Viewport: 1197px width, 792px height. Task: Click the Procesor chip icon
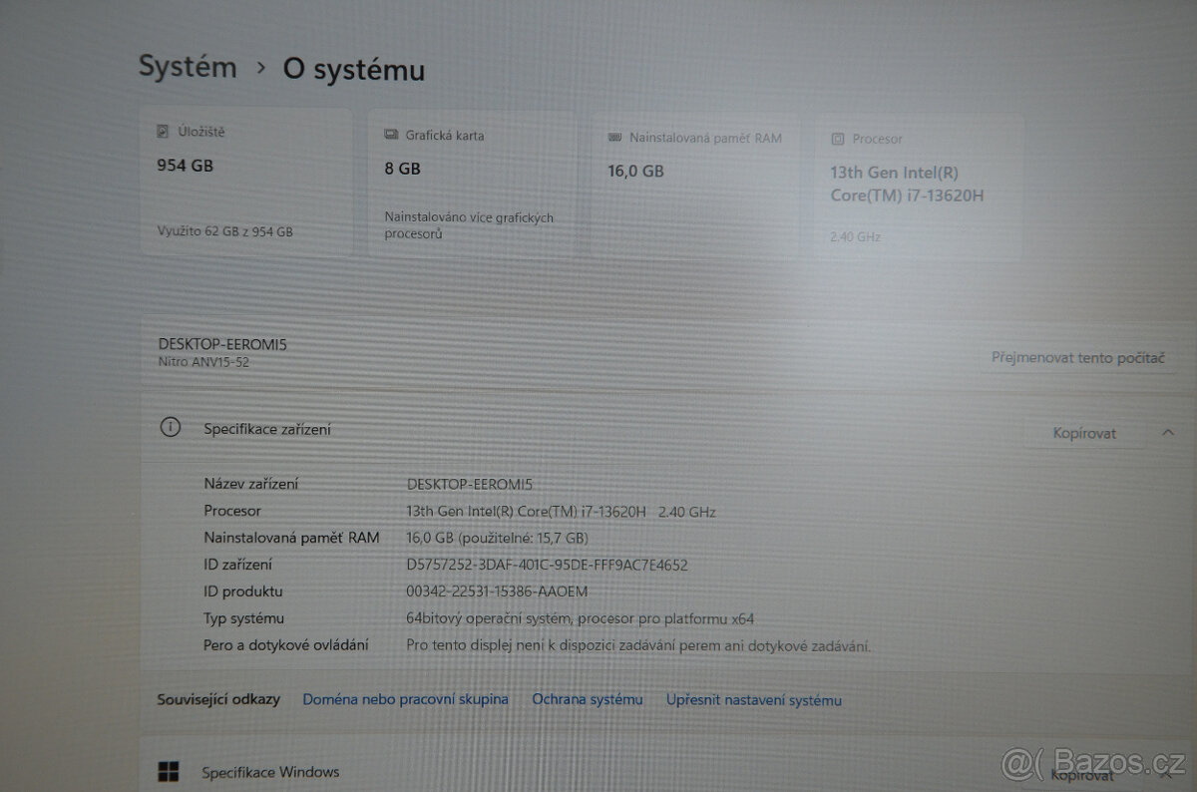tap(836, 139)
